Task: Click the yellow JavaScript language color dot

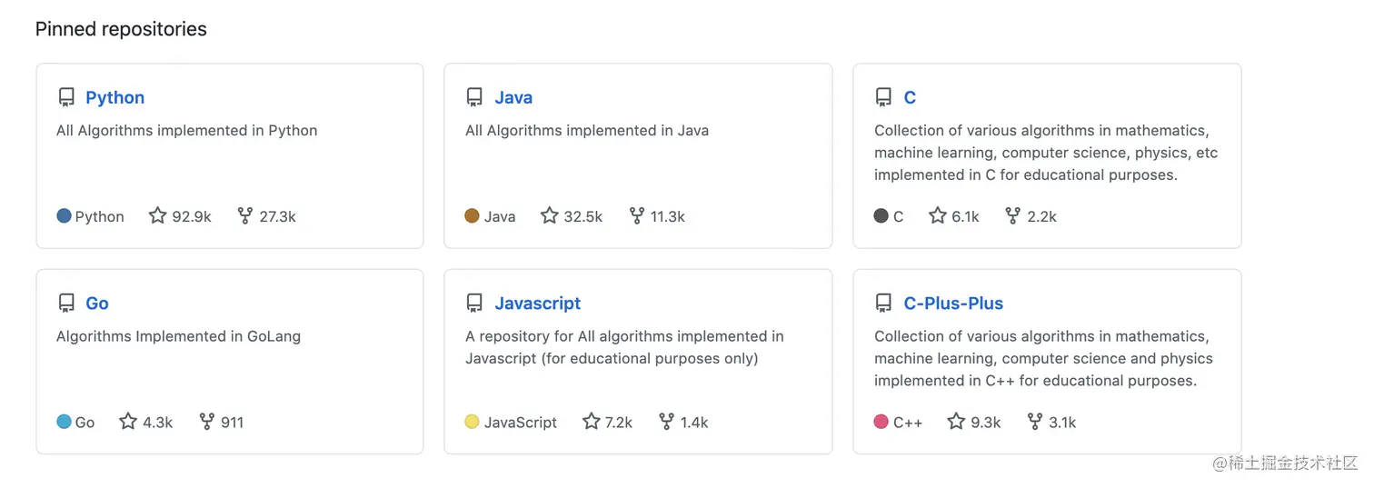Action: tap(472, 422)
